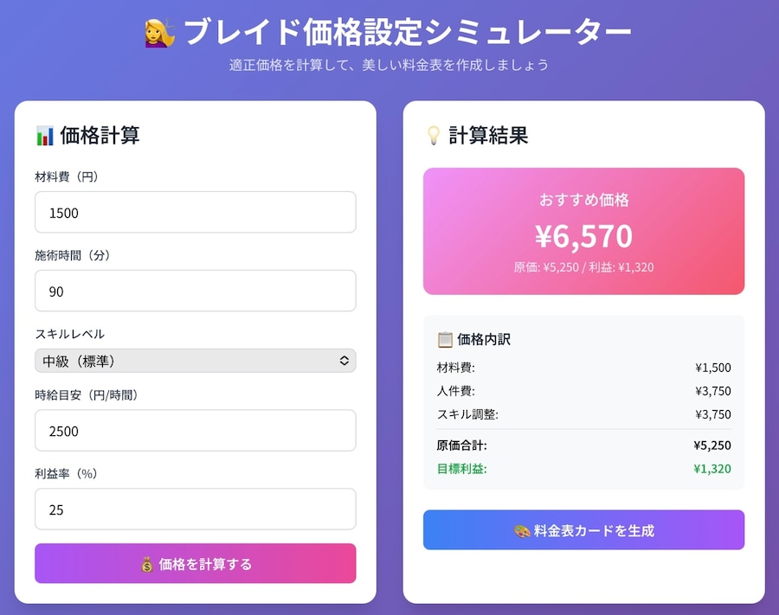
Task: Click the clipboard icon beside 価格内訳
Action: (x=445, y=340)
